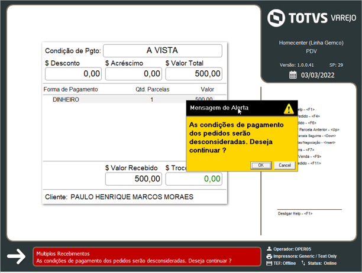
Task: Click the white arrow icon at bottom-left
Action: pyautogui.click(x=16, y=256)
